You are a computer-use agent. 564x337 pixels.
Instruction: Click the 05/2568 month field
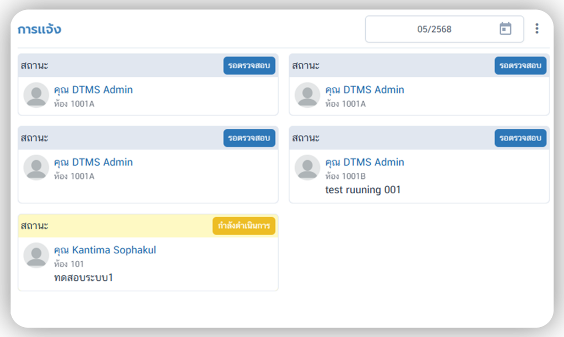(434, 29)
